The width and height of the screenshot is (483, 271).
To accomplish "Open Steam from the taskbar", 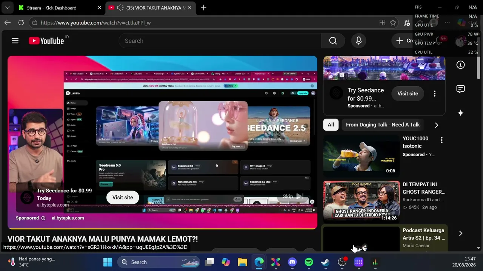I will [325, 262].
